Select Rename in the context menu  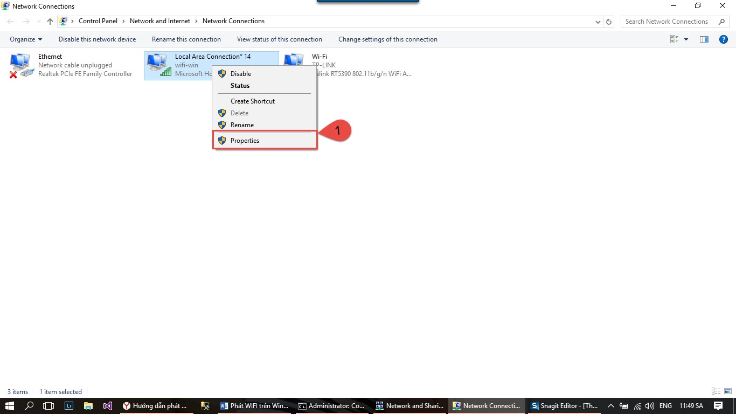pos(265,125)
